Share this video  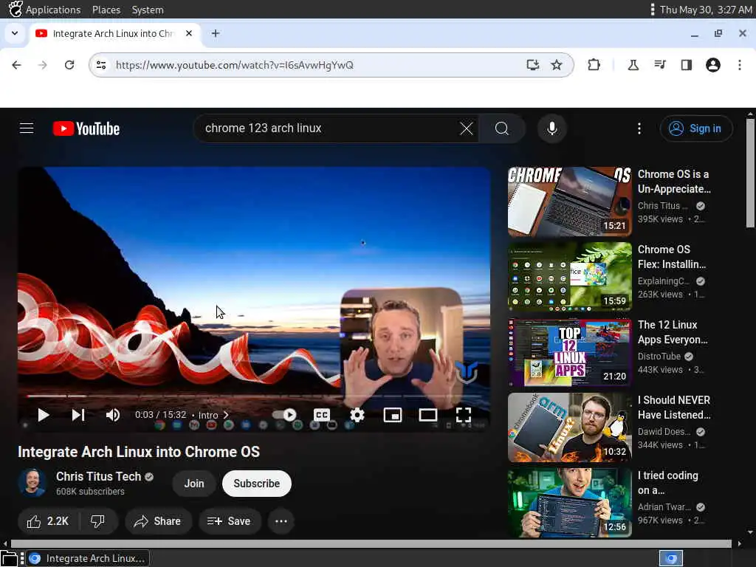click(x=158, y=521)
